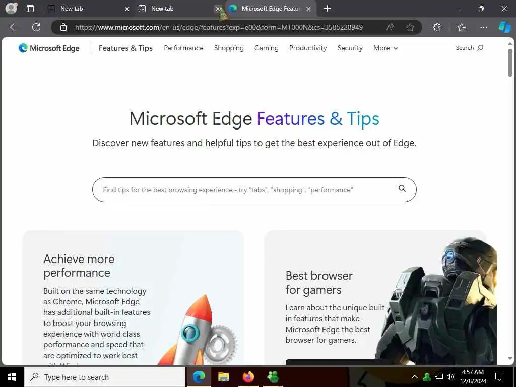This screenshot has width=516, height=387.
Task: Open the Achieve more performance card
Action: click(133, 297)
